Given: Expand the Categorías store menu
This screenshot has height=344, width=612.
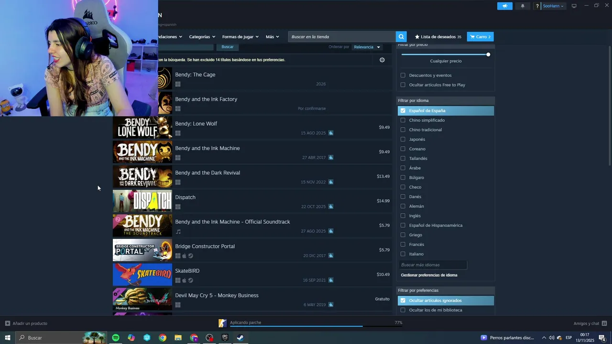Looking at the screenshot, I should [202, 37].
